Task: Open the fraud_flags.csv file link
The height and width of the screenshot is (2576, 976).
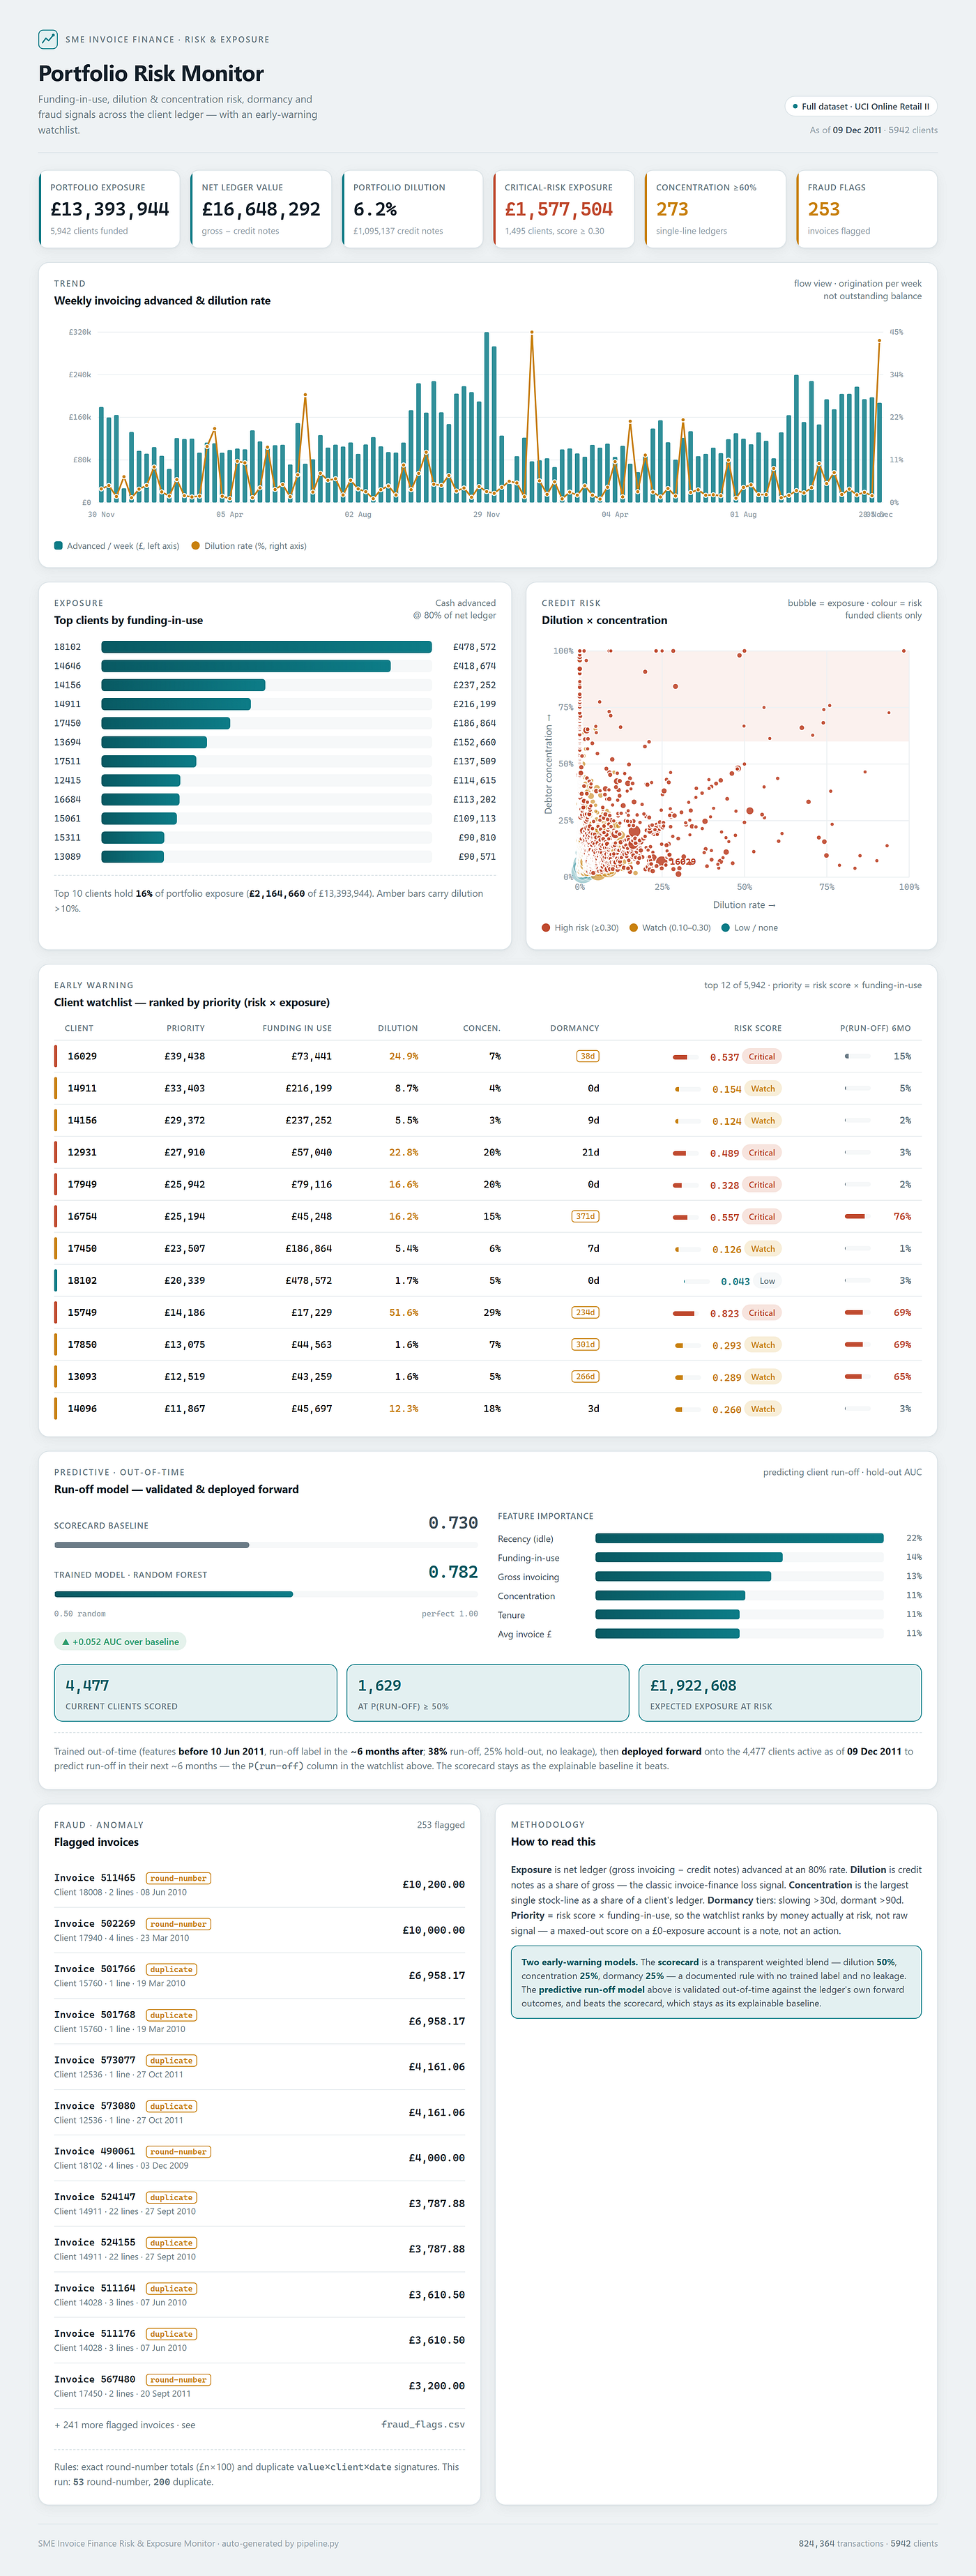Action: [x=423, y=2425]
